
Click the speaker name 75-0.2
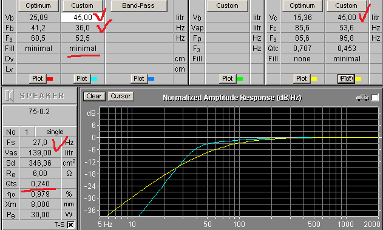coord(39,112)
